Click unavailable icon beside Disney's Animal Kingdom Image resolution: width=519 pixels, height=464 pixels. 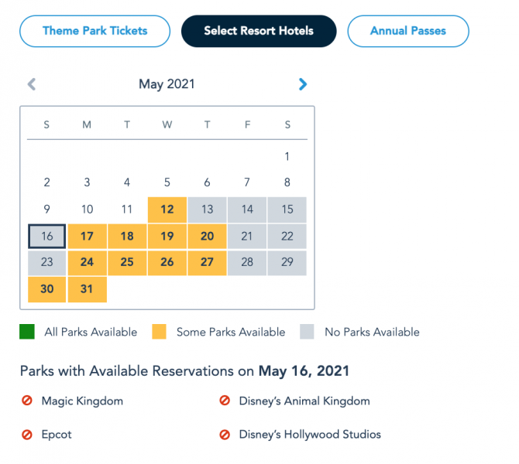point(225,401)
